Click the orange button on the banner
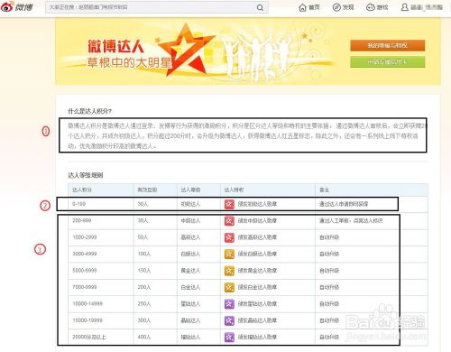This screenshot has width=451, height=352. (x=388, y=46)
